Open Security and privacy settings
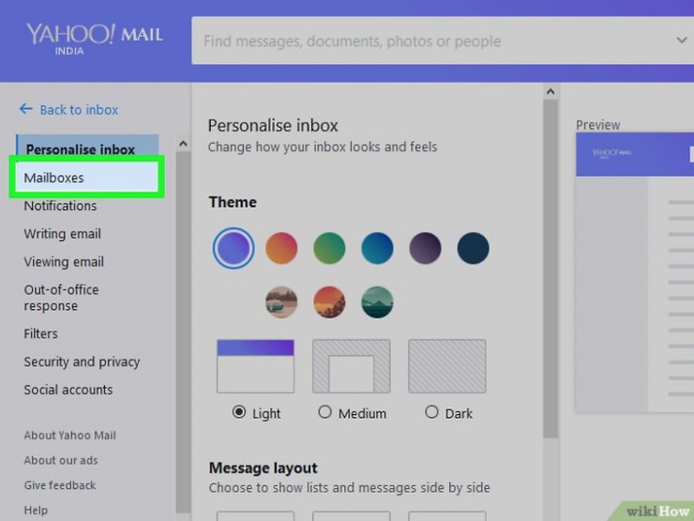694x521 pixels. tap(82, 362)
